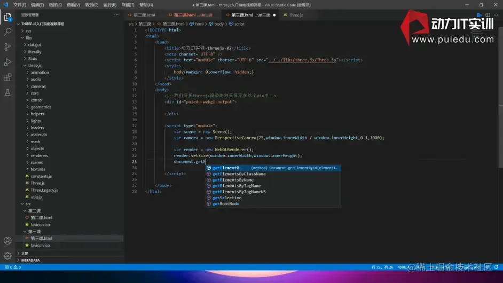Open Three.js file in tree

[x=37, y=183]
